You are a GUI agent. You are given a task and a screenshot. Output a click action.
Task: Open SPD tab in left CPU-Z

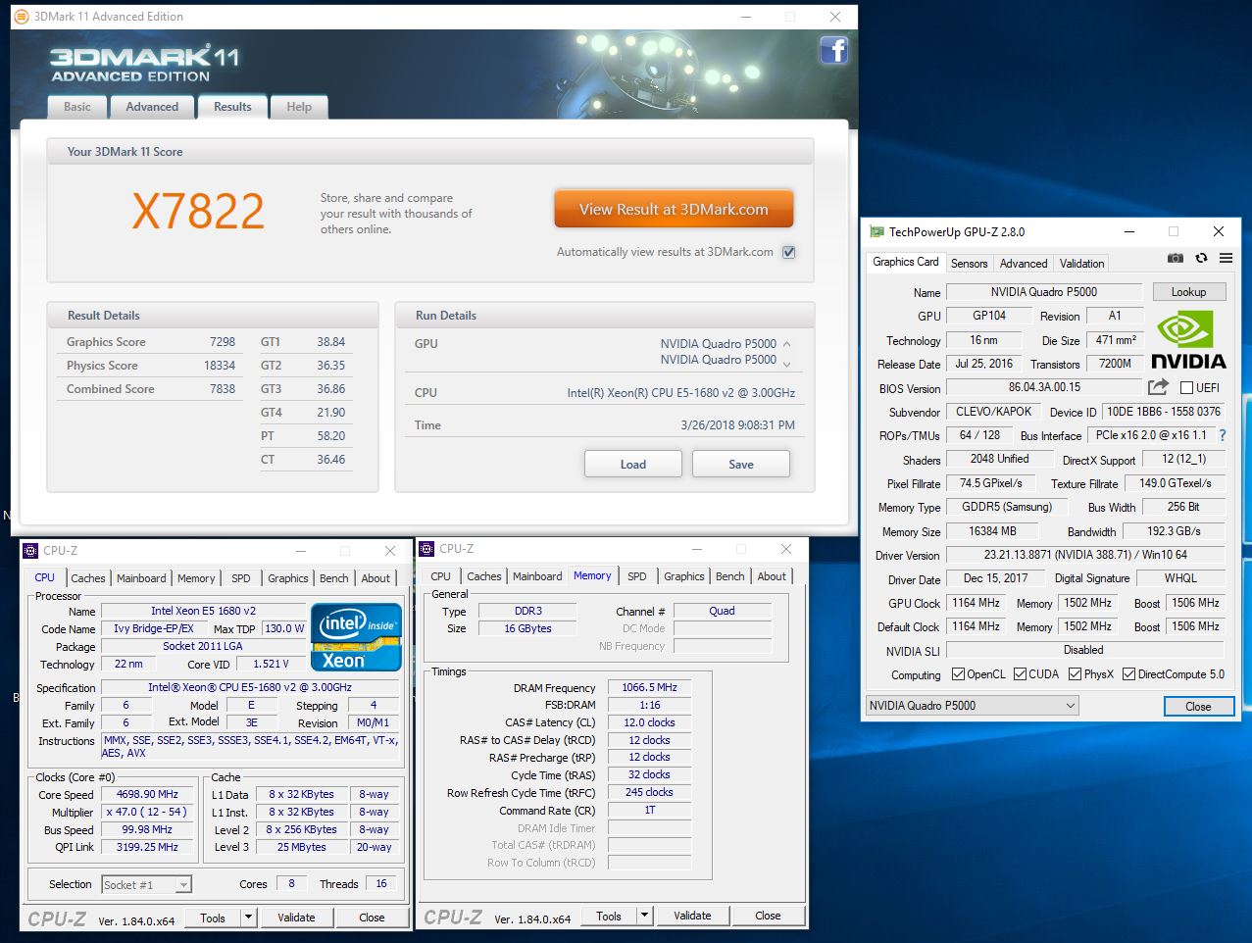click(x=241, y=578)
